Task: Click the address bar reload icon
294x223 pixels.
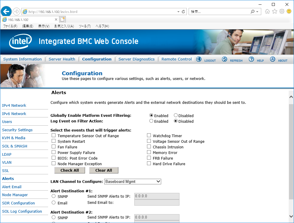Action: 183,12
